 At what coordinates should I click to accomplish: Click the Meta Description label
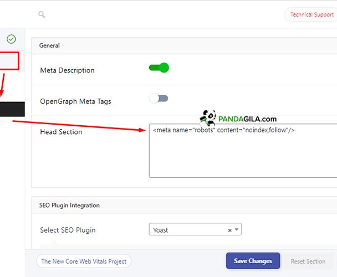[x=67, y=70]
